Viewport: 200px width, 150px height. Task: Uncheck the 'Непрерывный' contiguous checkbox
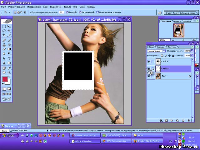pyautogui.click(x=80, y=12)
